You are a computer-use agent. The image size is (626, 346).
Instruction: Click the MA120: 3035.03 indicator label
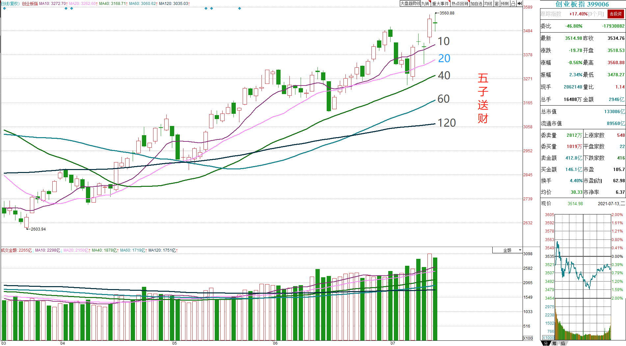click(175, 4)
